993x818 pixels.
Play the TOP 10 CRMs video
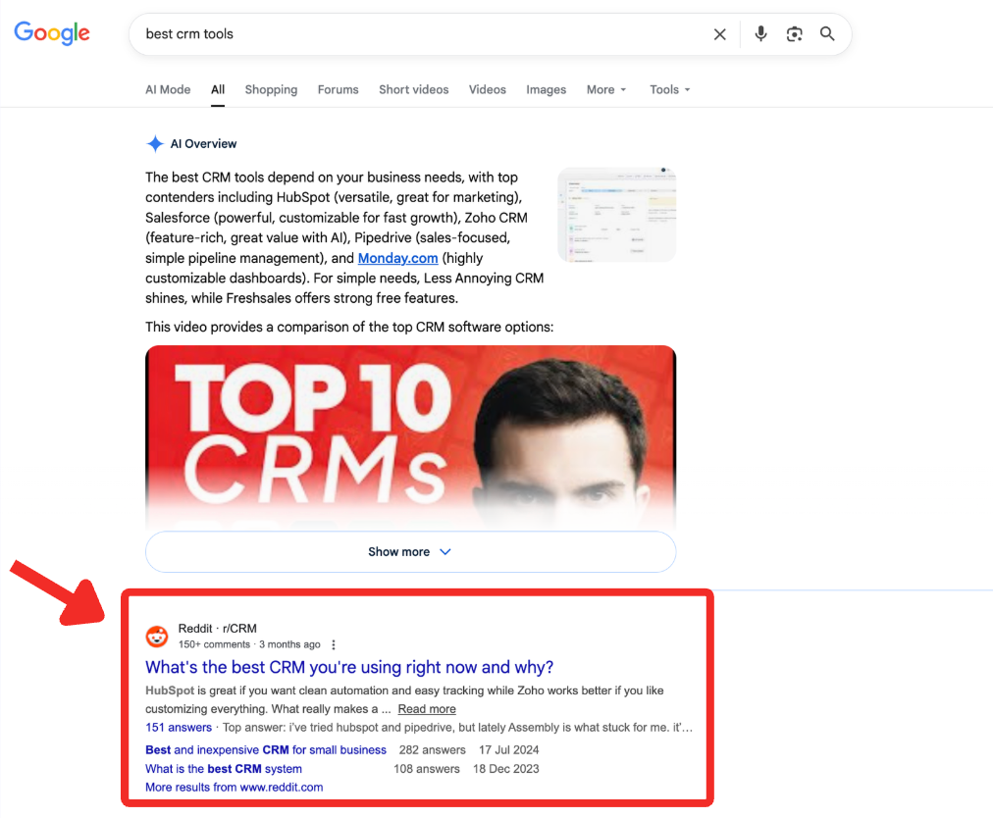pos(410,436)
